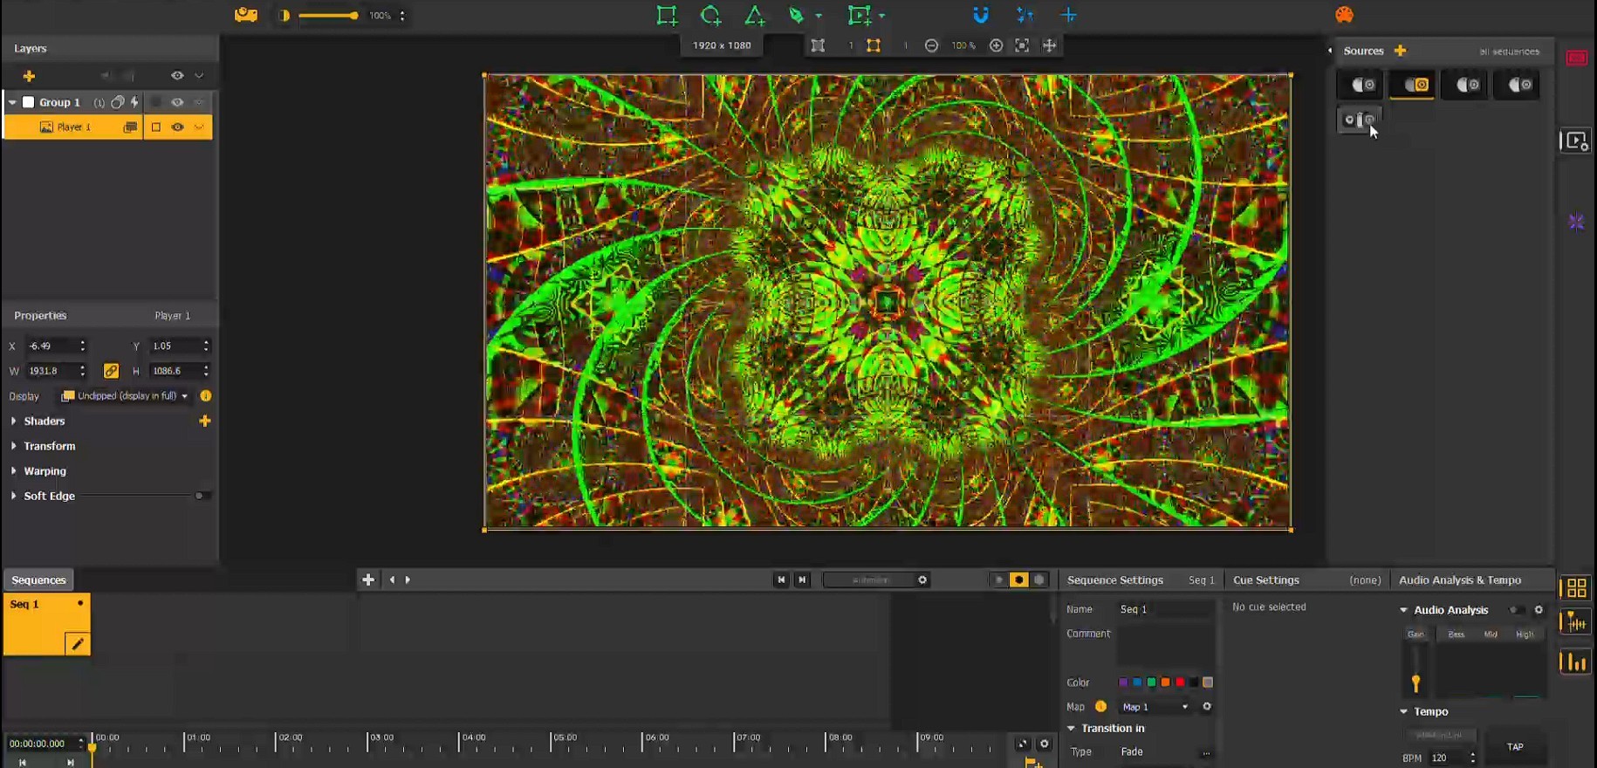The height and width of the screenshot is (768, 1597).
Task: Collapse the Transition in section
Action: click(x=1071, y=728)
